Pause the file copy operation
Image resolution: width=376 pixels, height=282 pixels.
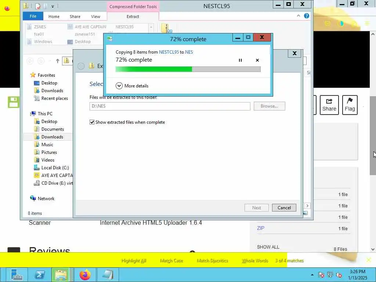(x=240, y=60)
